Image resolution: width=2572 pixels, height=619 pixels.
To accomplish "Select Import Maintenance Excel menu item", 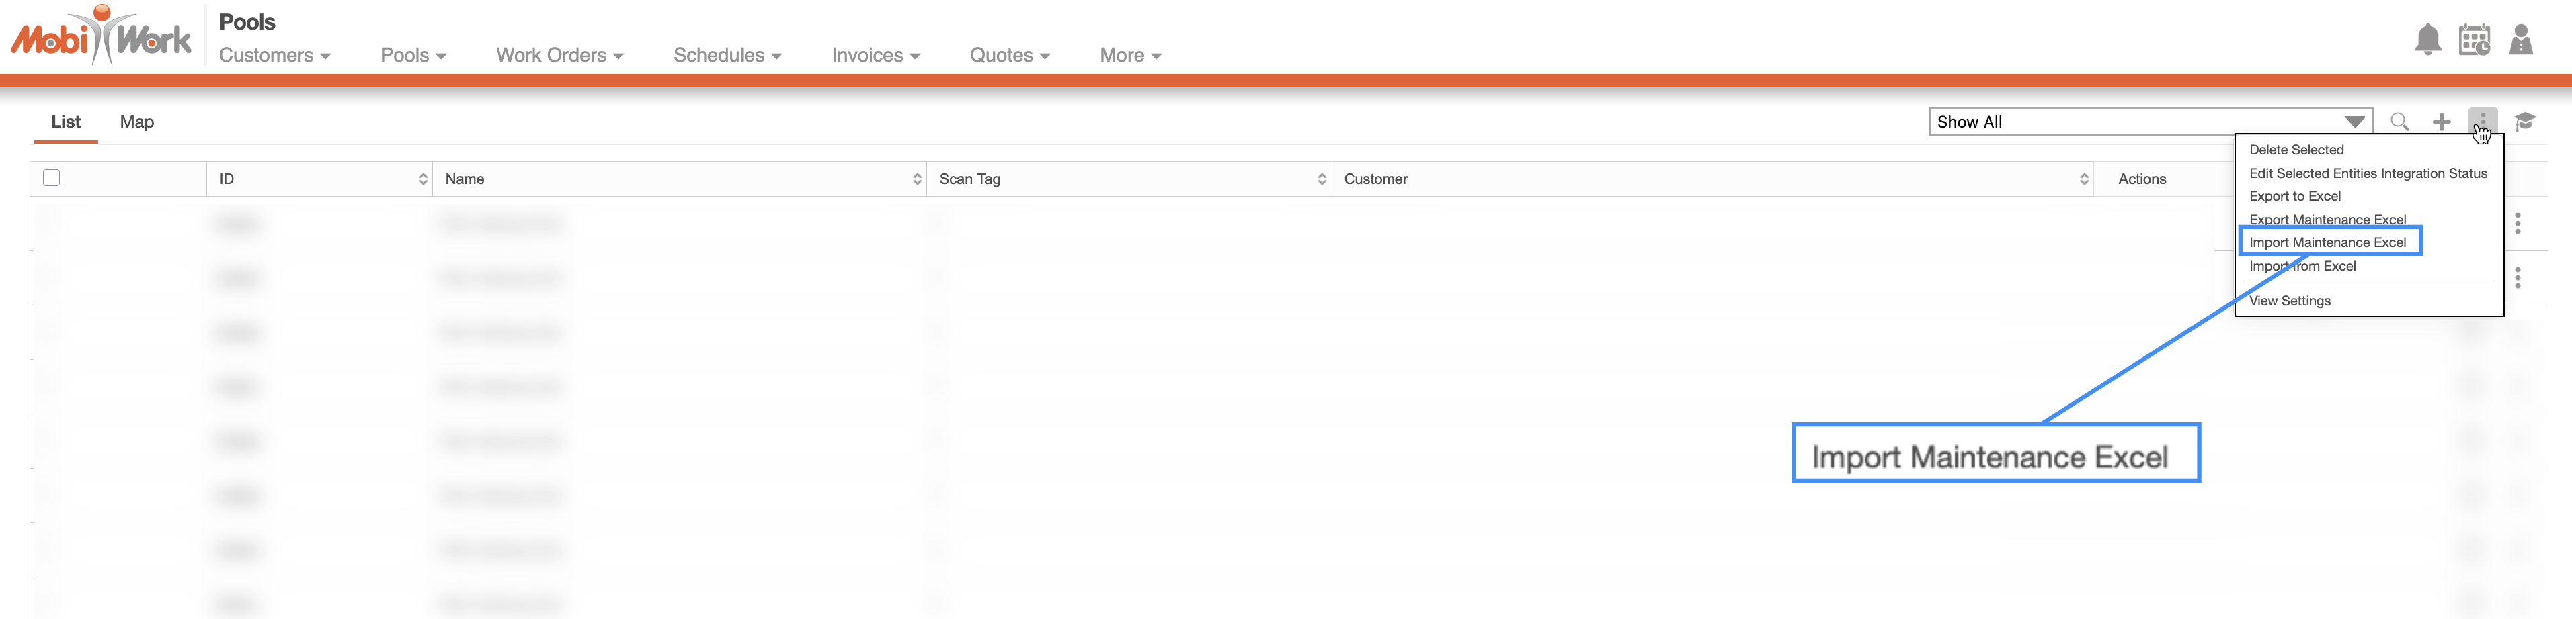I will pyautogui.click(x=2327, y=242).
